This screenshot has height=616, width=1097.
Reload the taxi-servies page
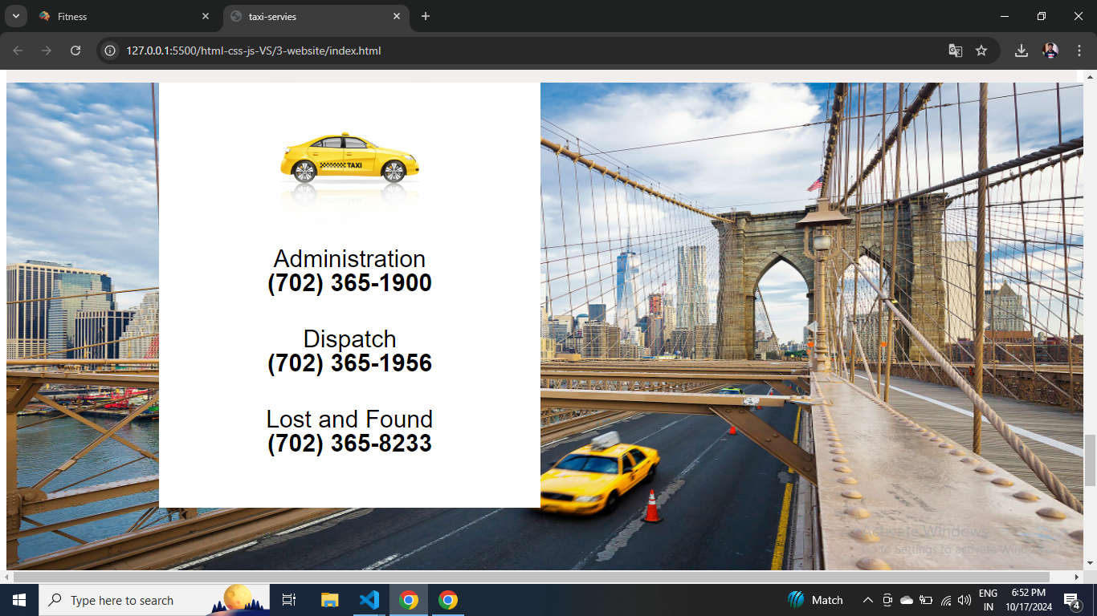pos(75,51)
